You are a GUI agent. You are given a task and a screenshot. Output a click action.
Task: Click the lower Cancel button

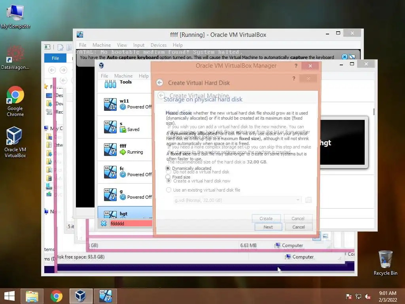tap(299, 227)
